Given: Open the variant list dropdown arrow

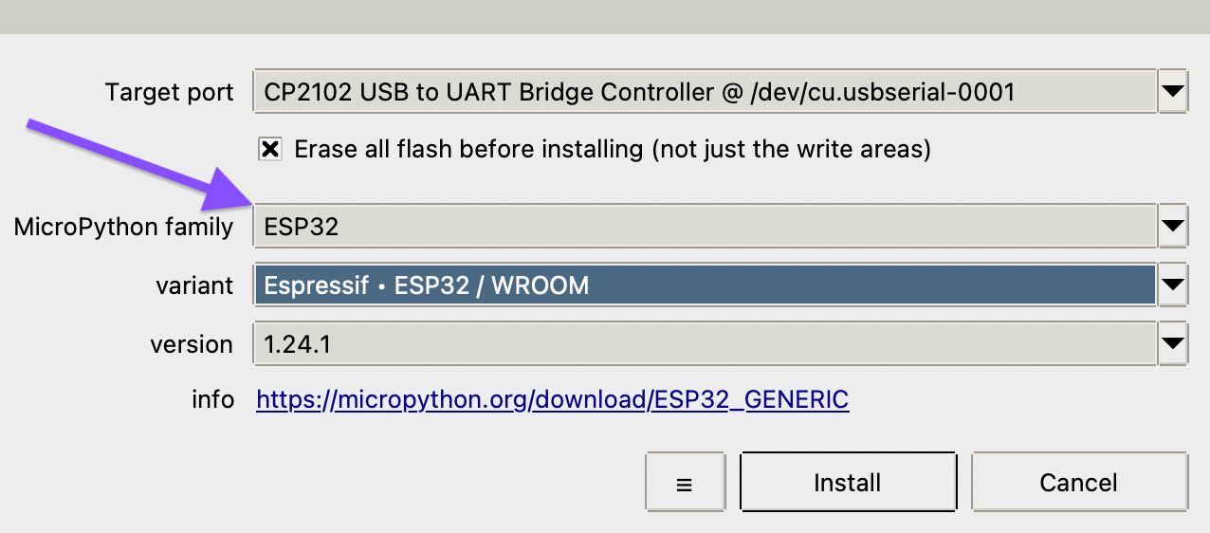Looking at the screenshot, I should (1173, 285).
